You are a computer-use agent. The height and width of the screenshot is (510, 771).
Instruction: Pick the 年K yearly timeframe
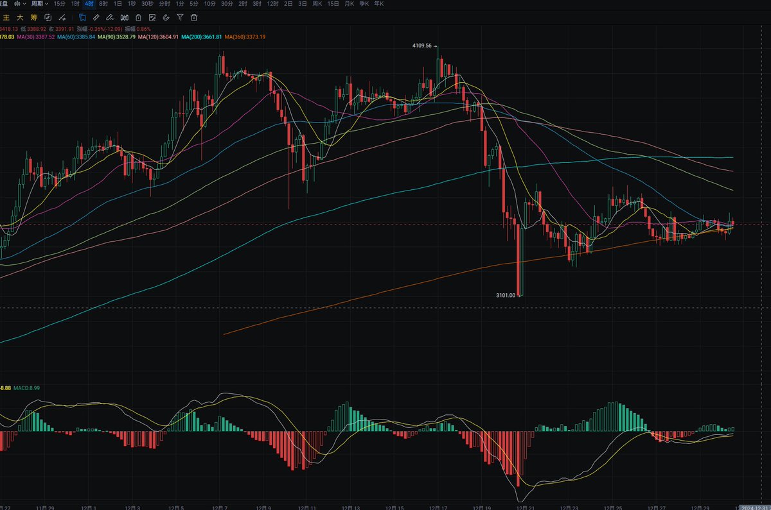tap(379, 4)
